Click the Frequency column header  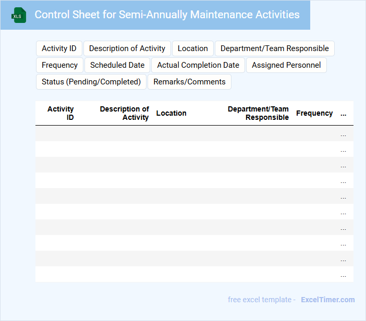[314, 113]
